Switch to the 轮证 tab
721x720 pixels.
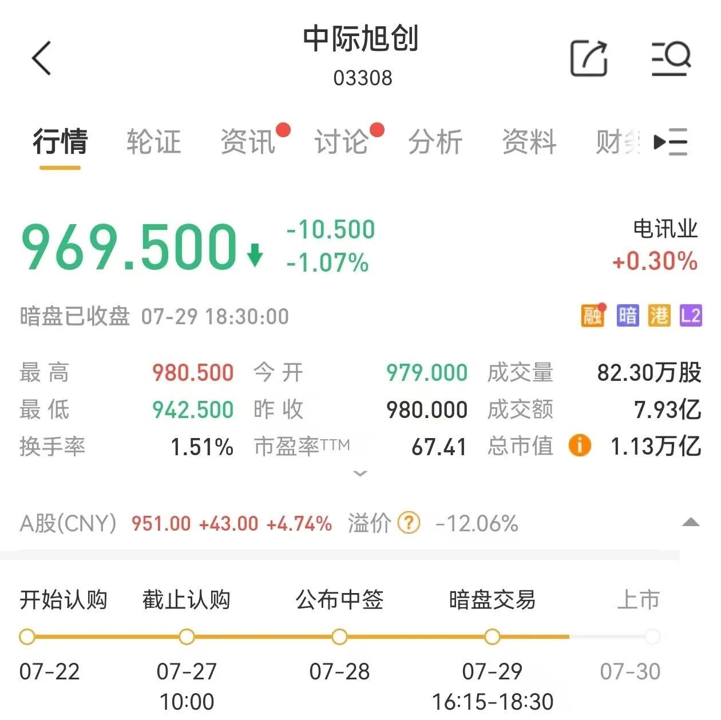153,141
